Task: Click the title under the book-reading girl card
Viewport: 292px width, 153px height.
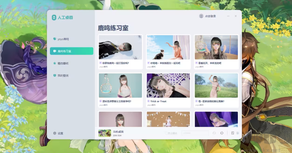Action: point(117,101)
